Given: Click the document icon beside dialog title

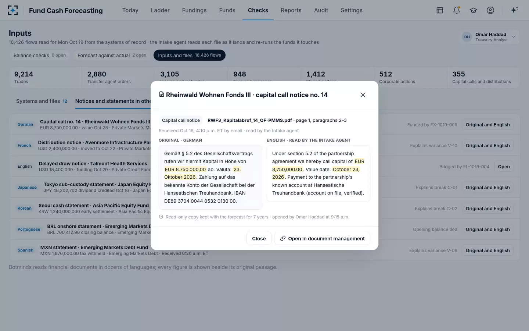Looking at the screenshot, I should point(161,95).
